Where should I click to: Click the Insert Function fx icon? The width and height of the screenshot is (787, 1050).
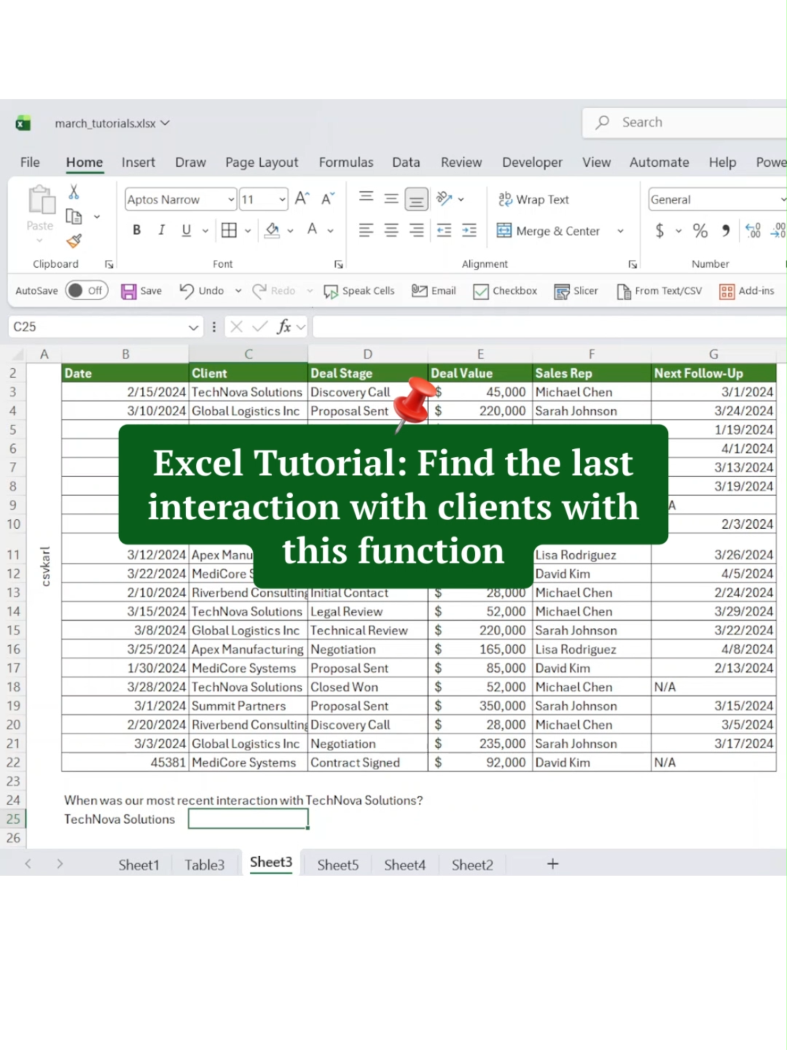pyautogui.click(x=284, y=327)
